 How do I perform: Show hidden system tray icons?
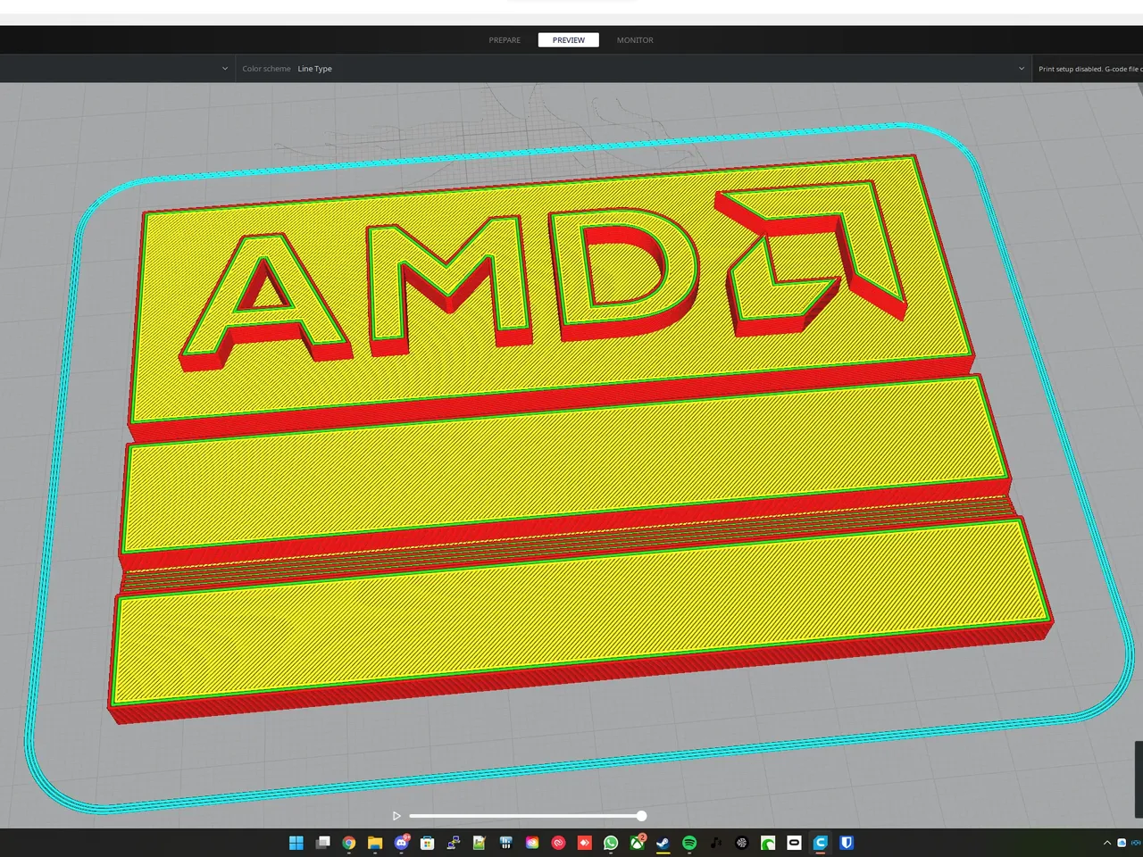click(x=1107, y=843)
